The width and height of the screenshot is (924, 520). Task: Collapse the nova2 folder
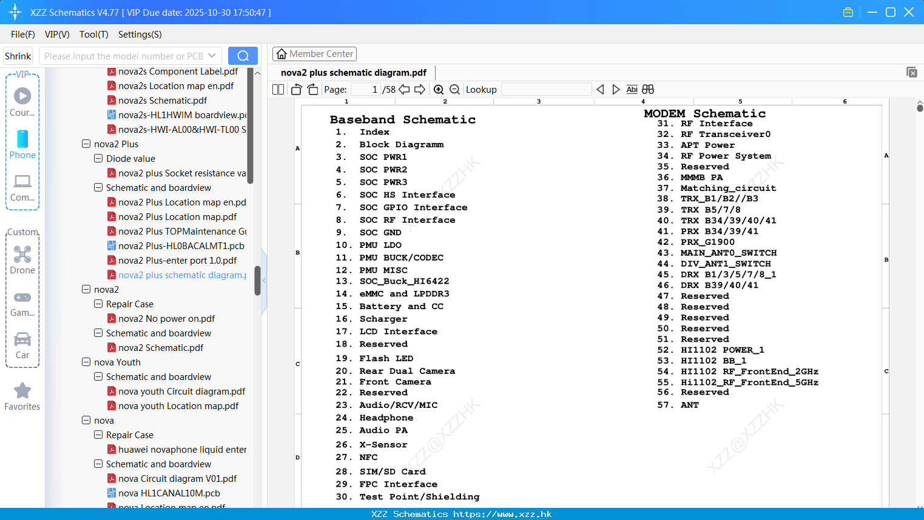coord(86,290)
